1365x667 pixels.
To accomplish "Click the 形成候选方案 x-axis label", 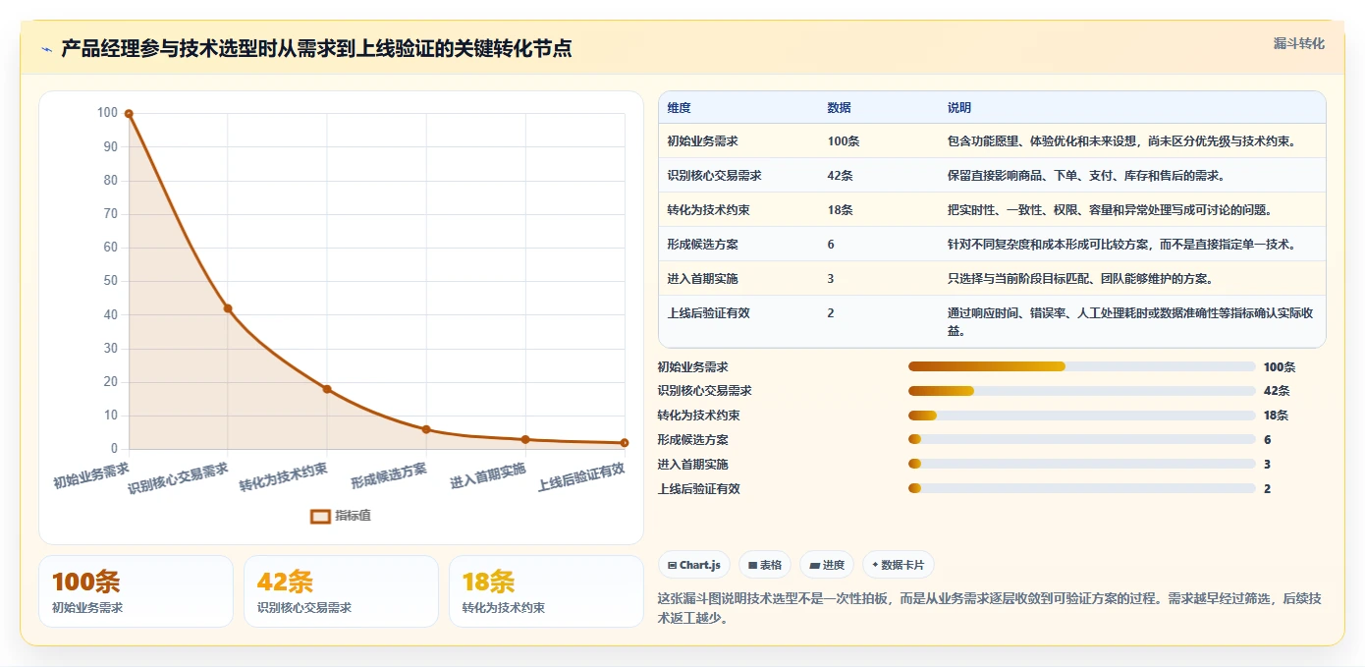I will [x=389, y=474].
